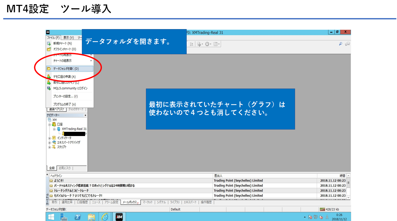Choose MQL5.community にログイン entry
This screenshot has width=397, height=221.
70,88
